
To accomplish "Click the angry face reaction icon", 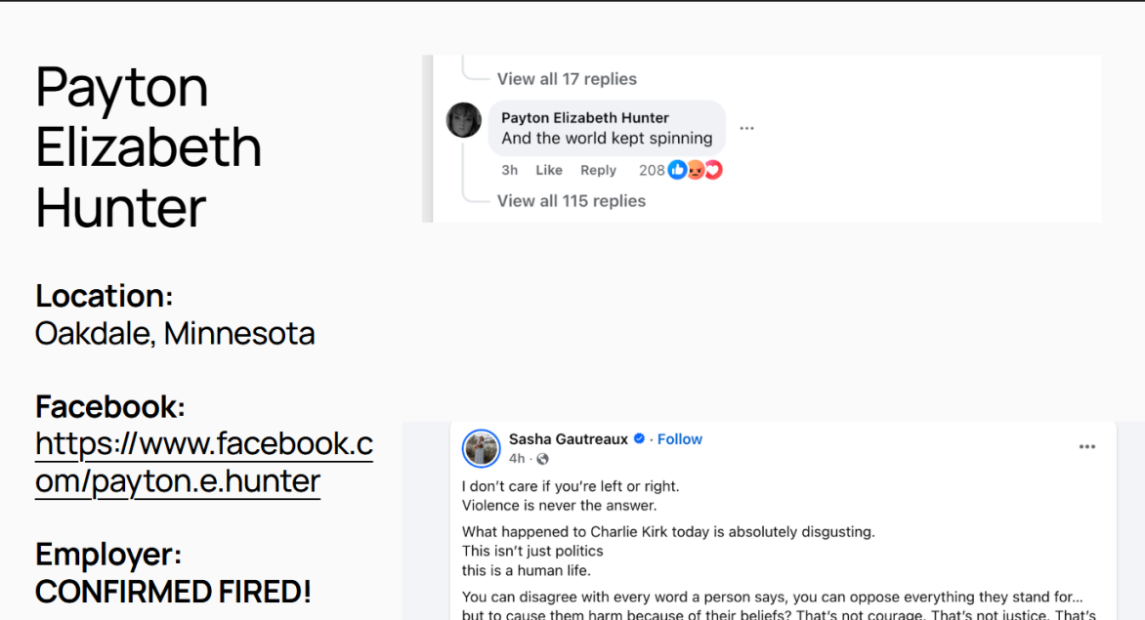I will pyautogui.click(x=696, y=170).
